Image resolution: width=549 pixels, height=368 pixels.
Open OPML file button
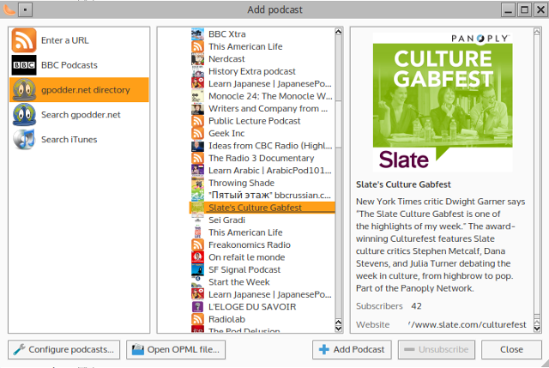176,349
